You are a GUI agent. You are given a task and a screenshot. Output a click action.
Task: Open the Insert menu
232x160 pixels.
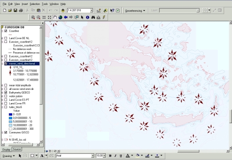25,4
